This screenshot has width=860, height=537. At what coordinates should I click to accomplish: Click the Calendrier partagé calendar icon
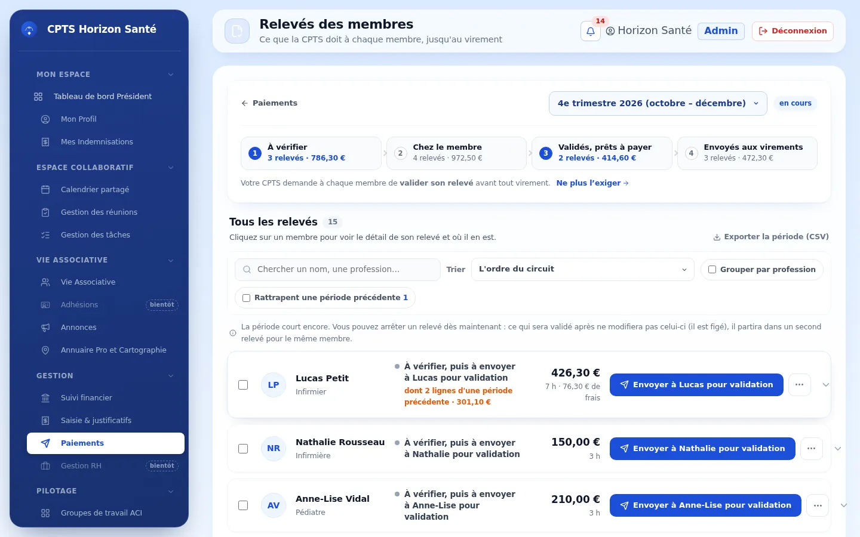(x=45, y=190)
